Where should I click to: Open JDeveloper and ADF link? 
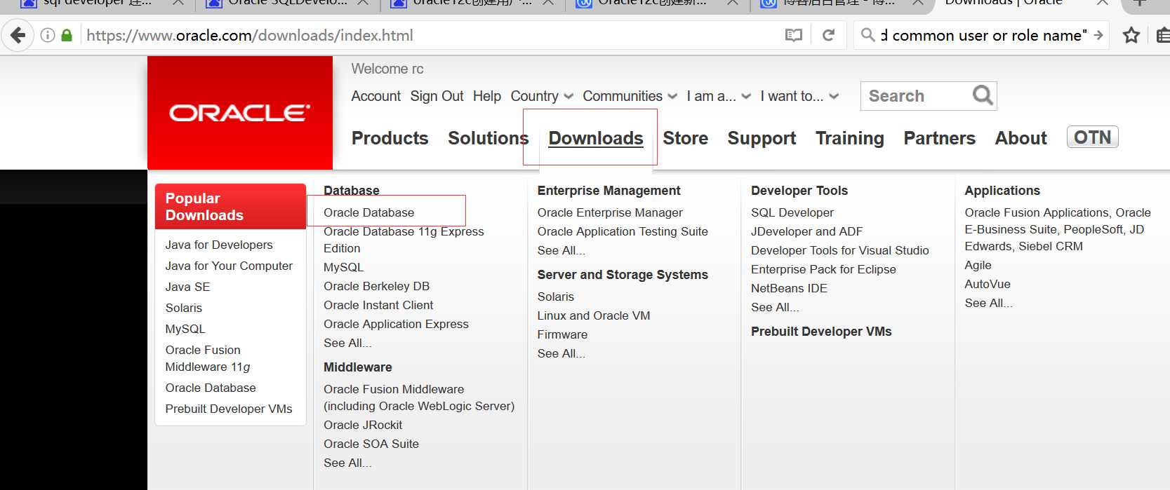806,231
